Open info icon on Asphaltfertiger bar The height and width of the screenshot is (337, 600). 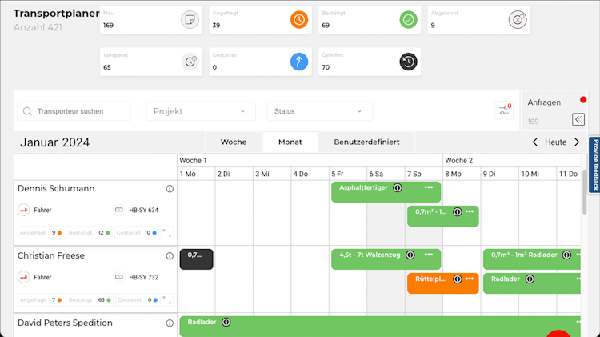398,187
